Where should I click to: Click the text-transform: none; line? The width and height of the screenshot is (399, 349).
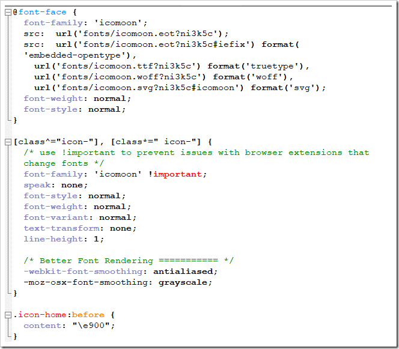click(x=80, y=228)
